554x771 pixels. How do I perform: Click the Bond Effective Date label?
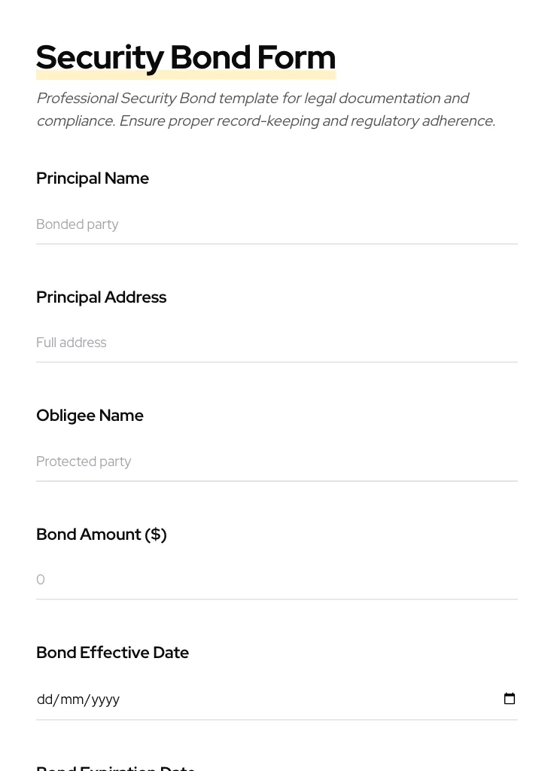coord(112,653)
